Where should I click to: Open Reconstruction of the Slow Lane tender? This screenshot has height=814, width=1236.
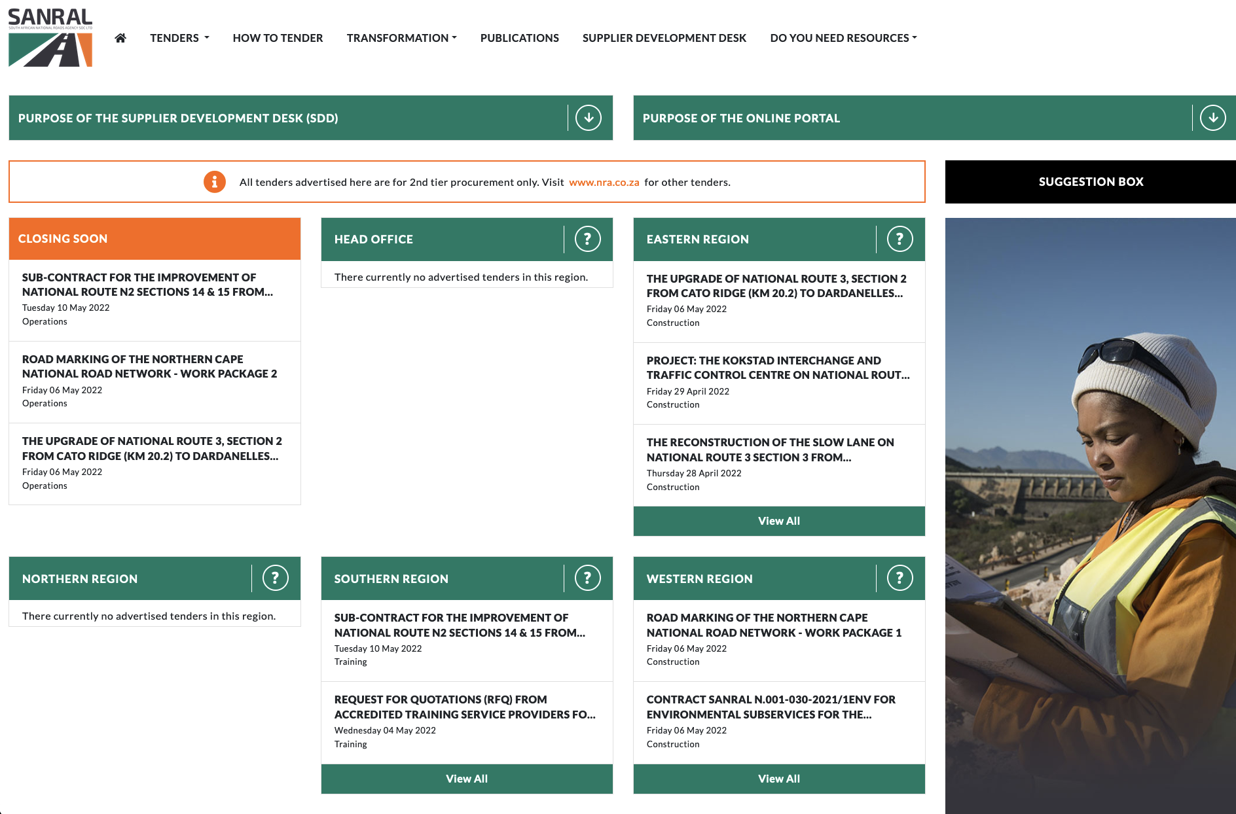click(770, 450)
